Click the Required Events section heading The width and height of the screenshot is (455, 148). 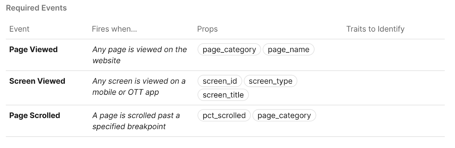(x=36, y=8)
